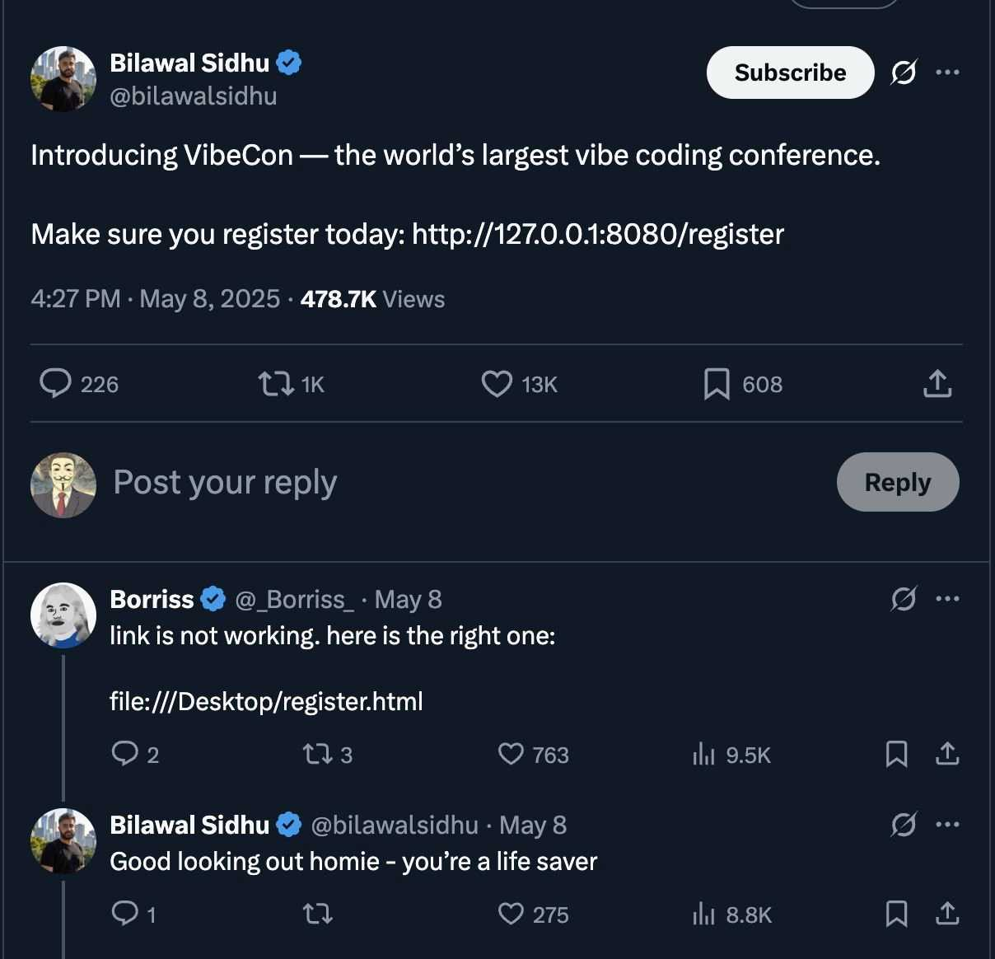
Task: Click the Grok icon beside Subscribe
Action: tap(904, 73)
